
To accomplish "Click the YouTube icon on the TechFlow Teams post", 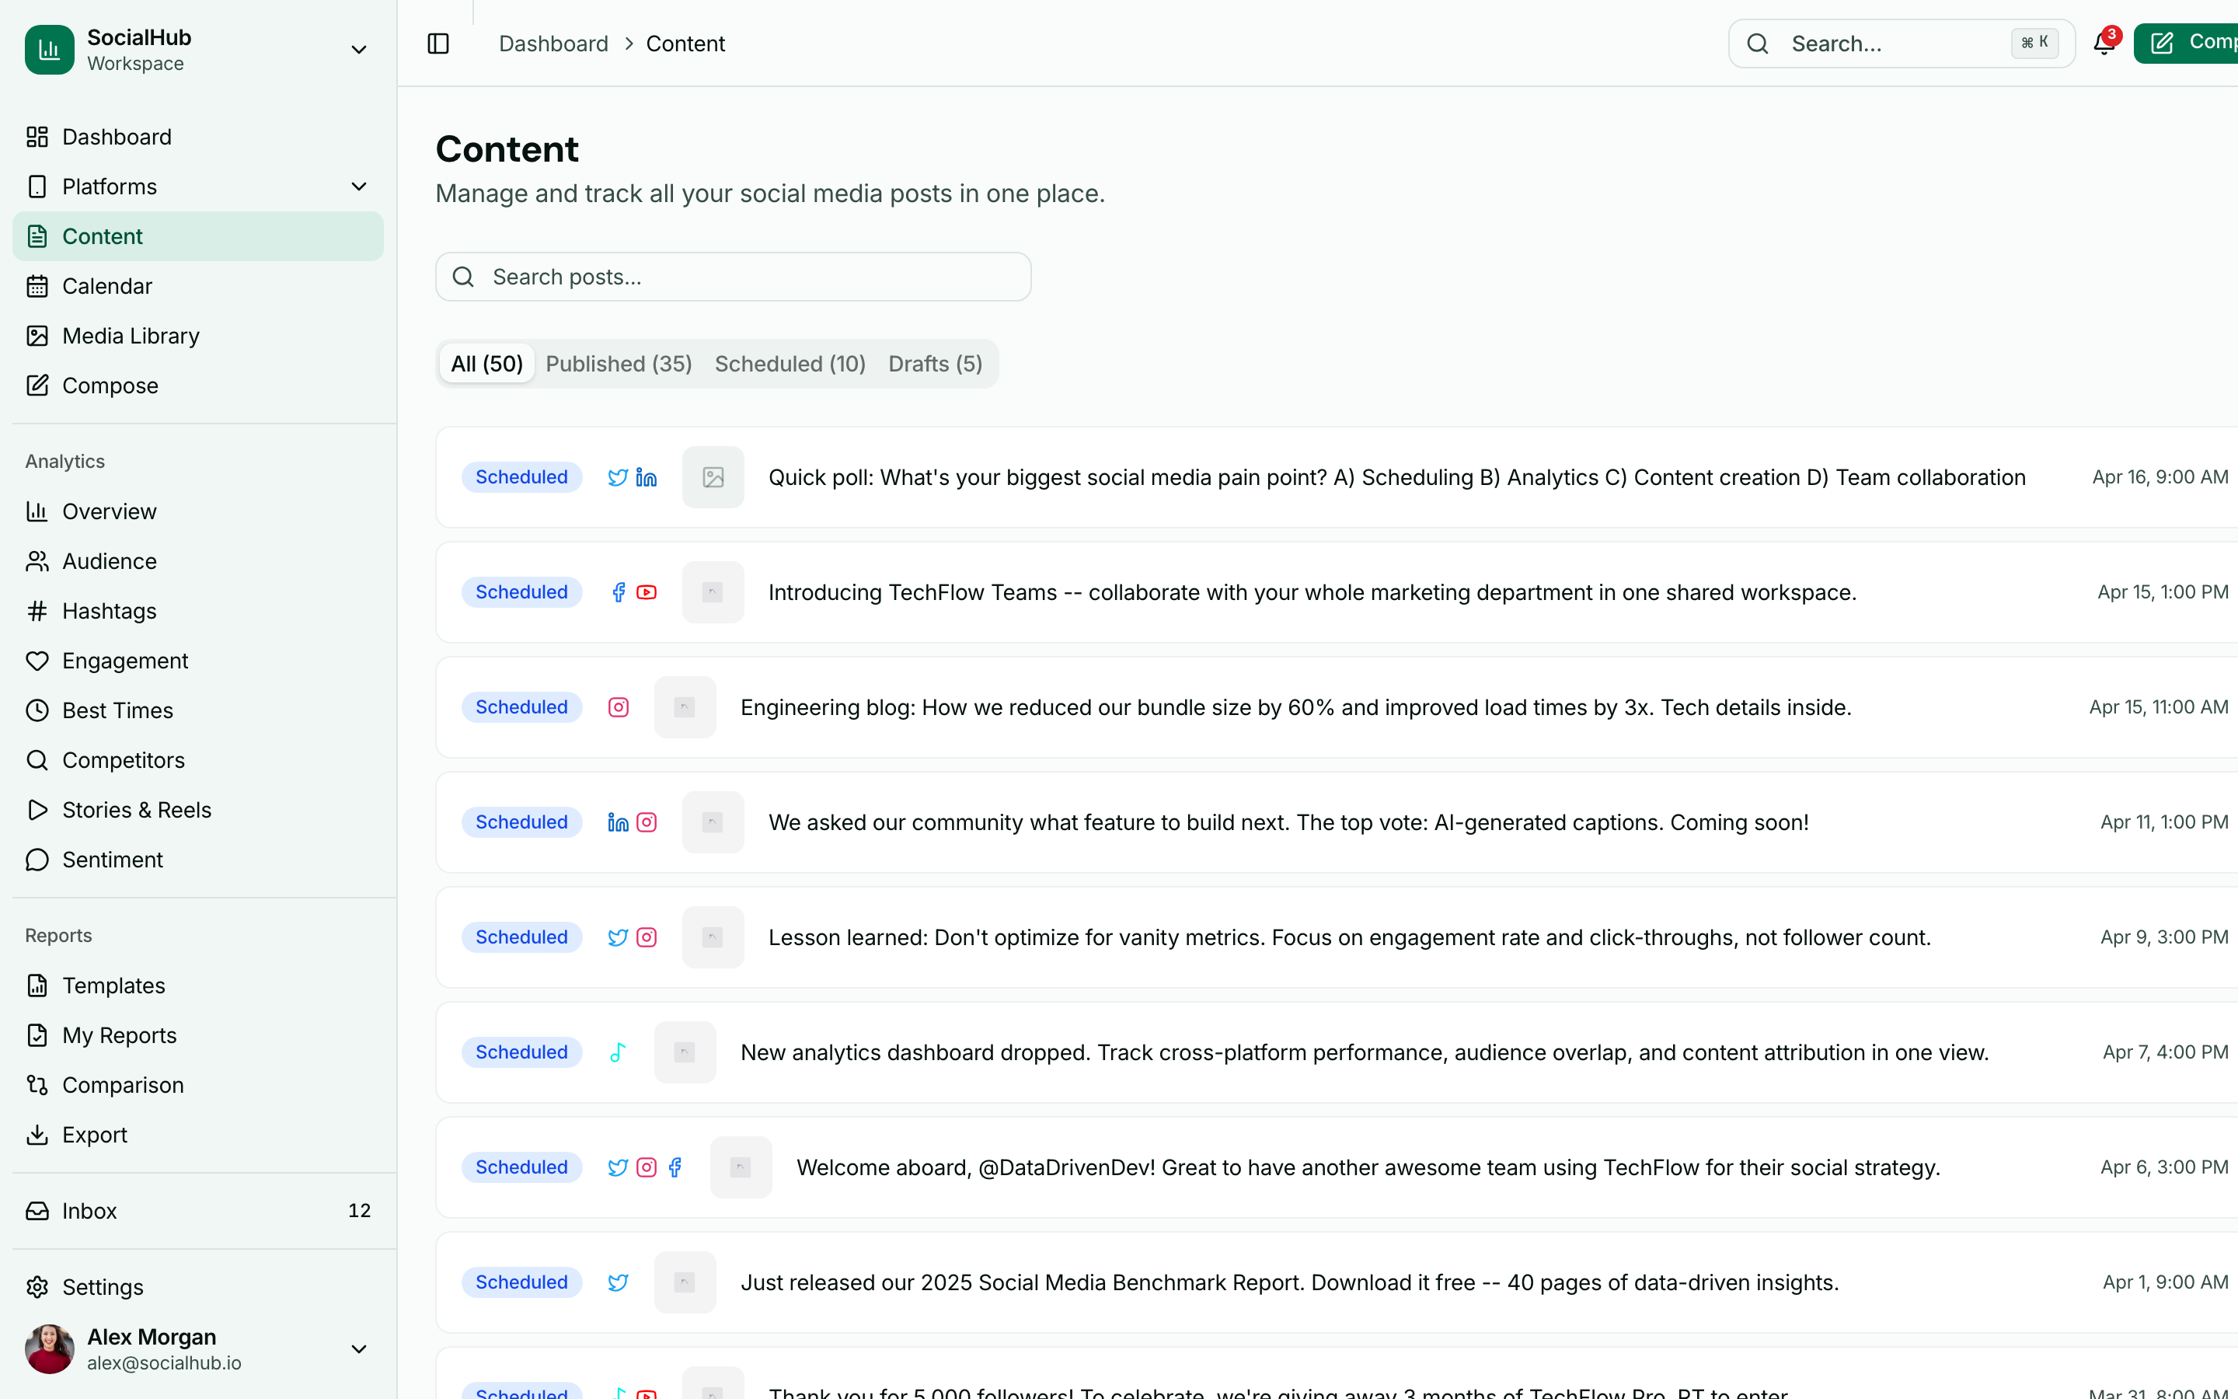I will pos(647,591).
